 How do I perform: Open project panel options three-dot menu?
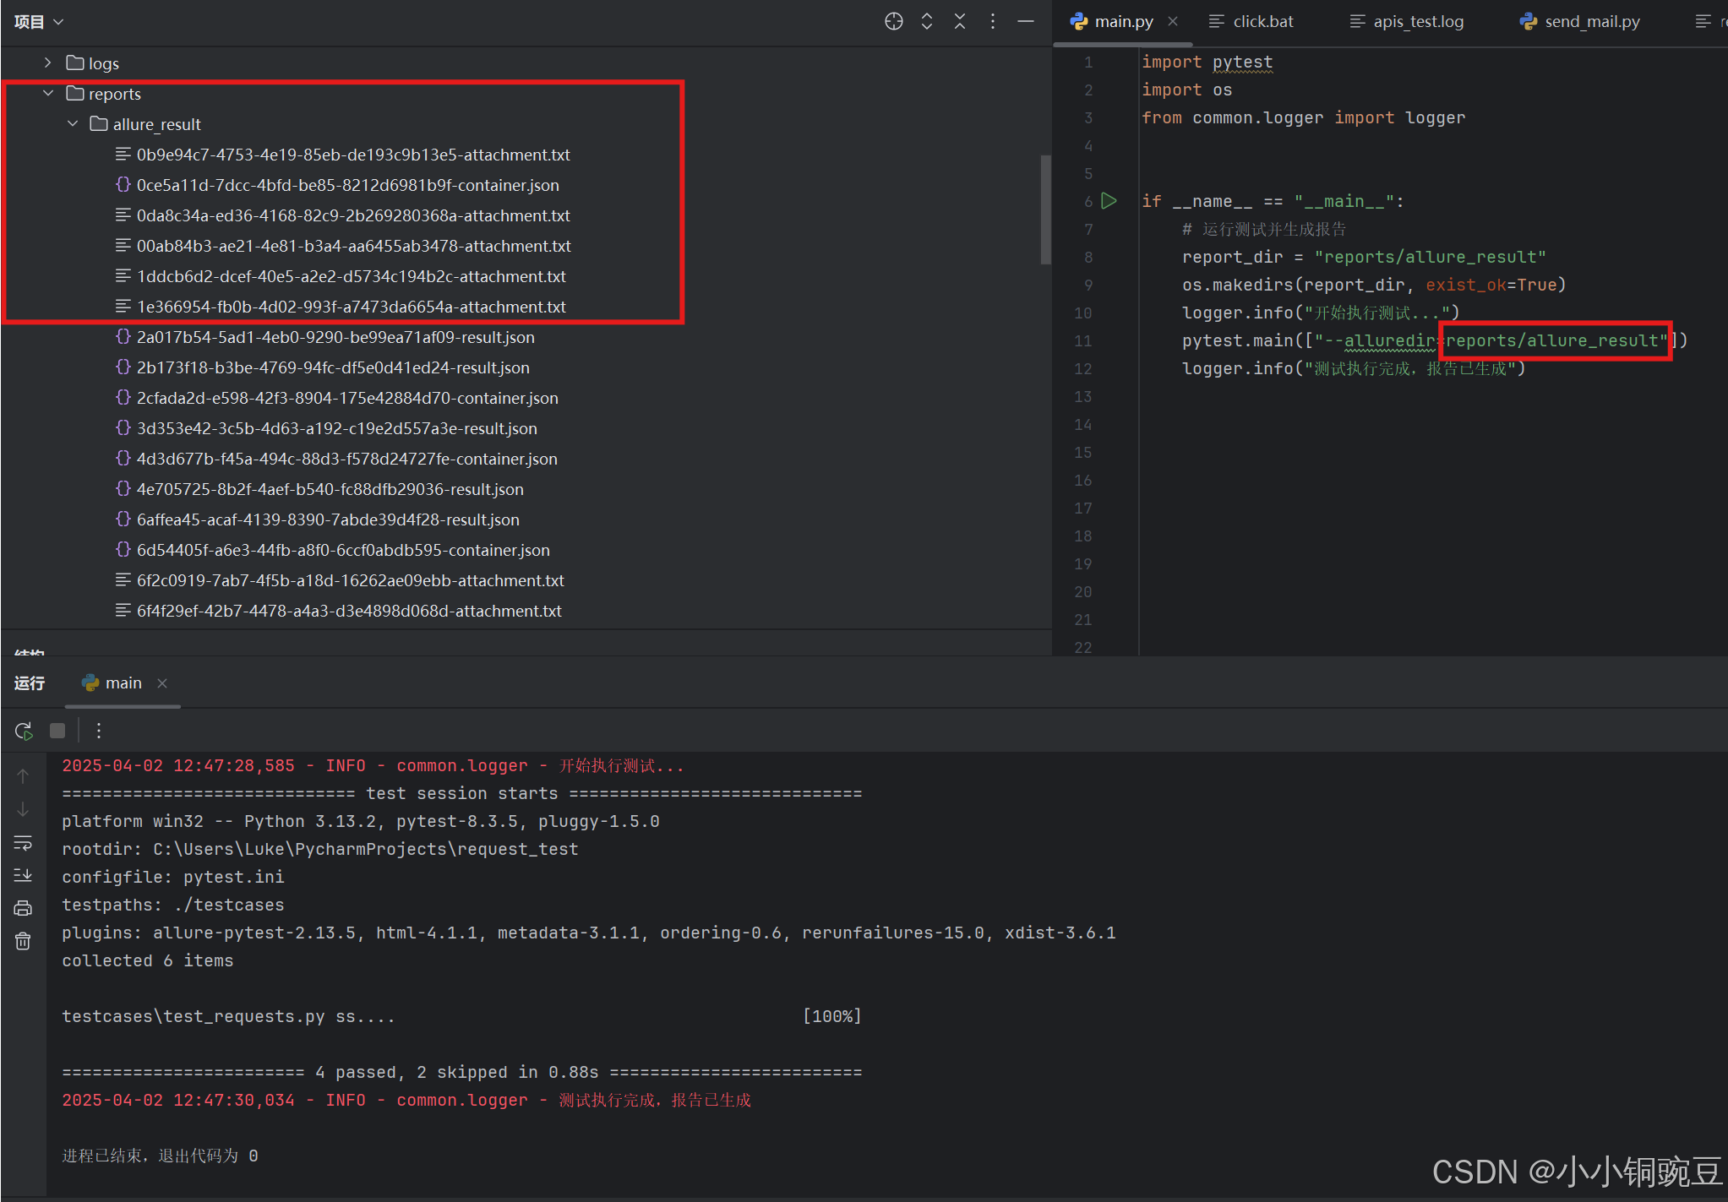point(993,22)
